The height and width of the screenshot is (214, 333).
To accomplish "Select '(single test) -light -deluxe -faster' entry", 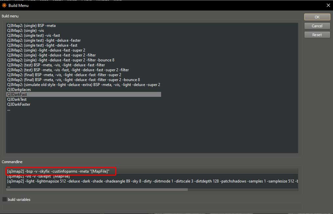I will click(x=44, y=40).
